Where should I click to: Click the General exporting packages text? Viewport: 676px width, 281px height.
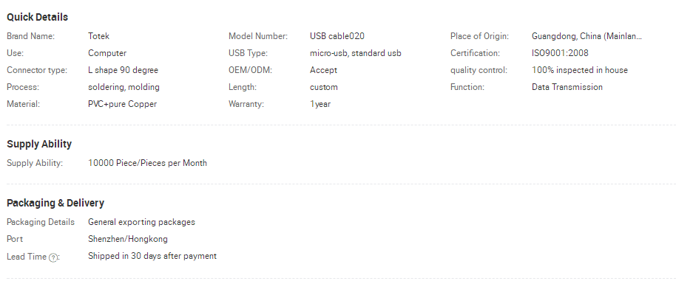[x=141, y=222]
